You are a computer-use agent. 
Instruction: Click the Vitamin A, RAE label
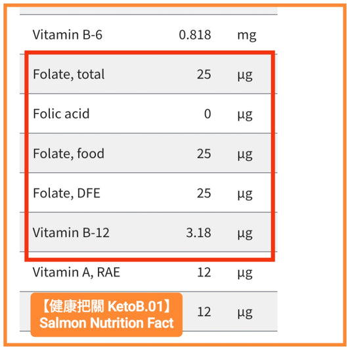76,273
